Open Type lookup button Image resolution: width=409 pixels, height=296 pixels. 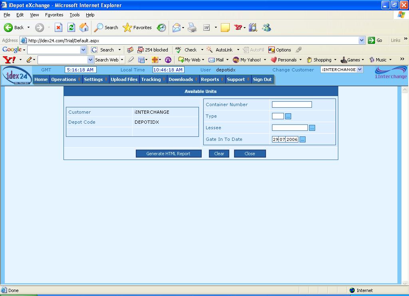(x=288, y=116)
